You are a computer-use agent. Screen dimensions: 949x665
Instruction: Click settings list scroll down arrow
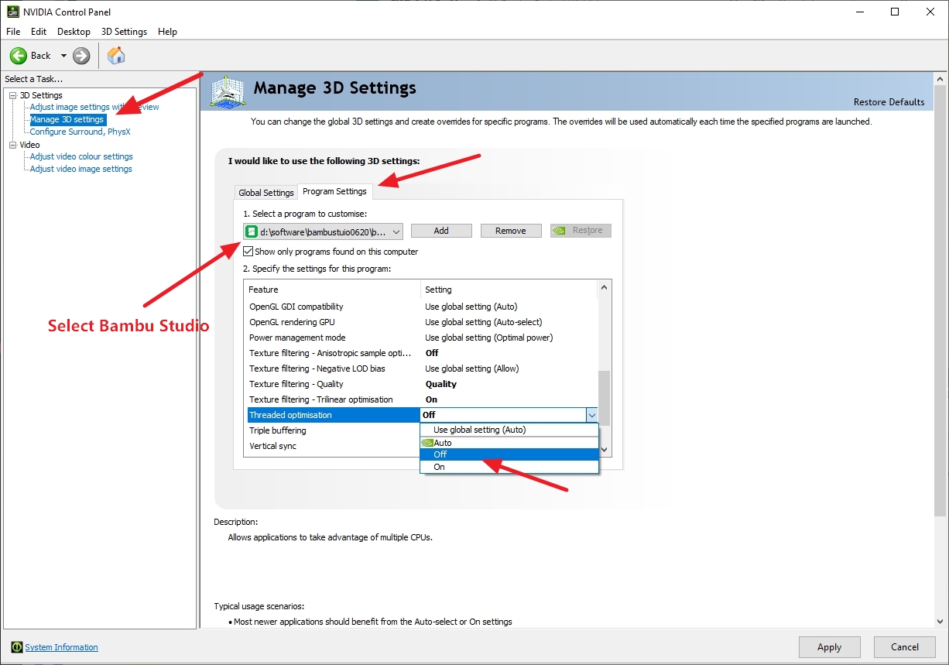point(605,449)
